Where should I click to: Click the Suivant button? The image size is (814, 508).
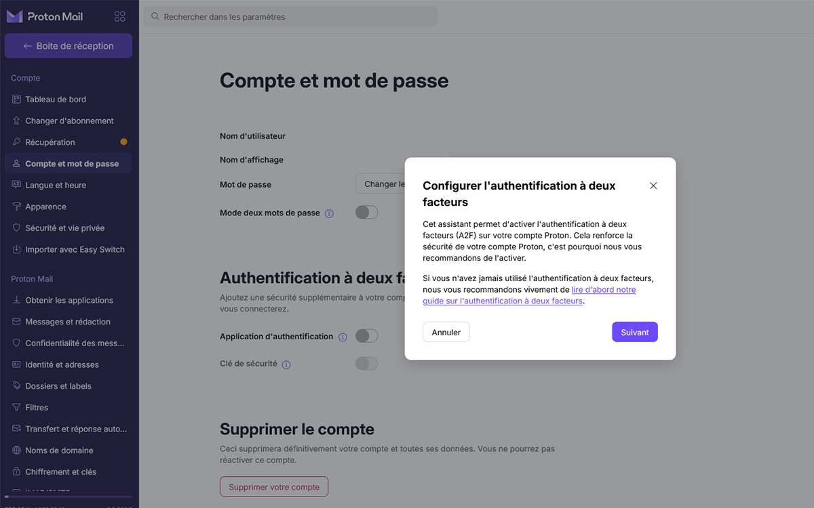coord(635,332)
